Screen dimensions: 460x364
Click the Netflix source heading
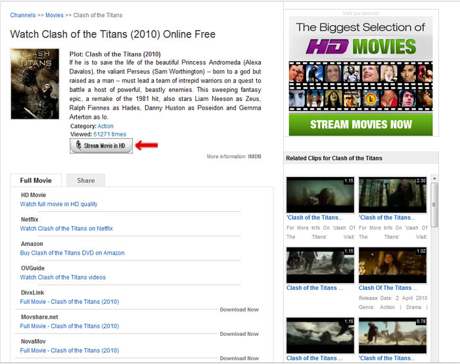(x=30, y=219)
